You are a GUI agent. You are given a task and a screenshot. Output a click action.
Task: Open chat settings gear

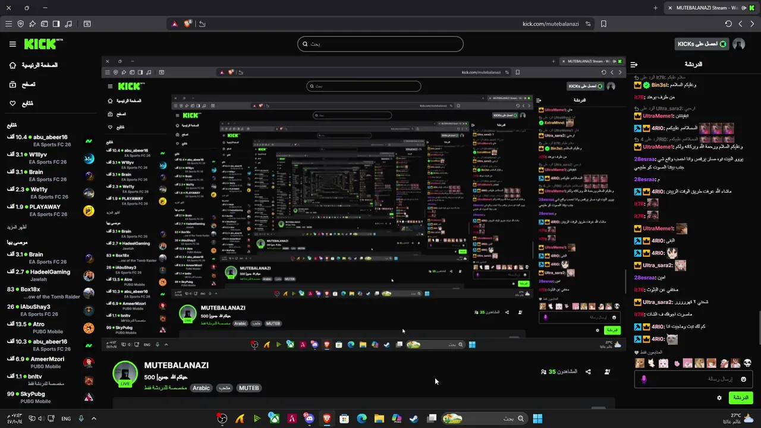(719, 398)
